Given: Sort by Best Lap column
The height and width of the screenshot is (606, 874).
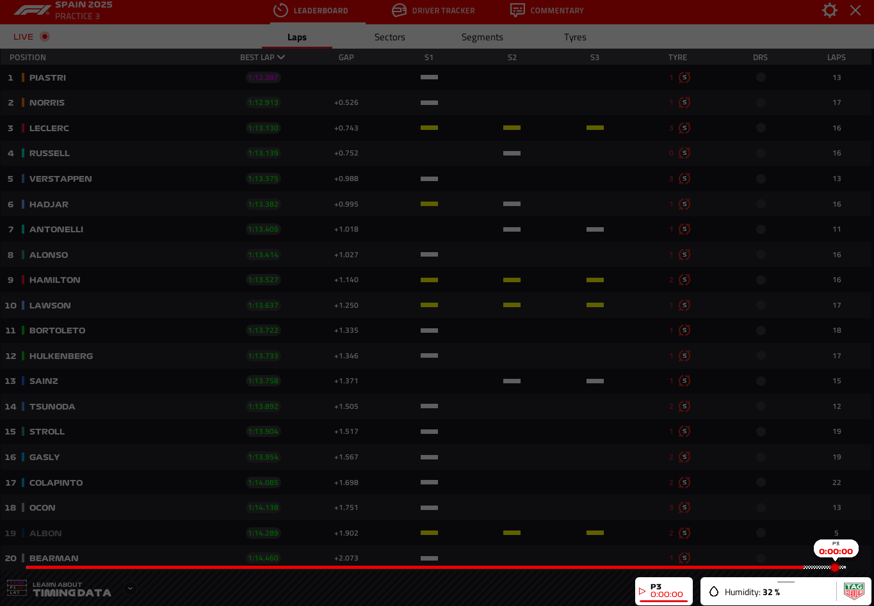Looking at the screenshot, I should point(263,58).
